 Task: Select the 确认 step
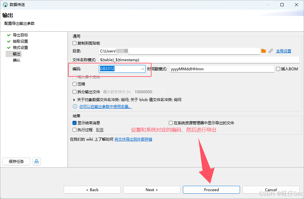click(17, 60)
